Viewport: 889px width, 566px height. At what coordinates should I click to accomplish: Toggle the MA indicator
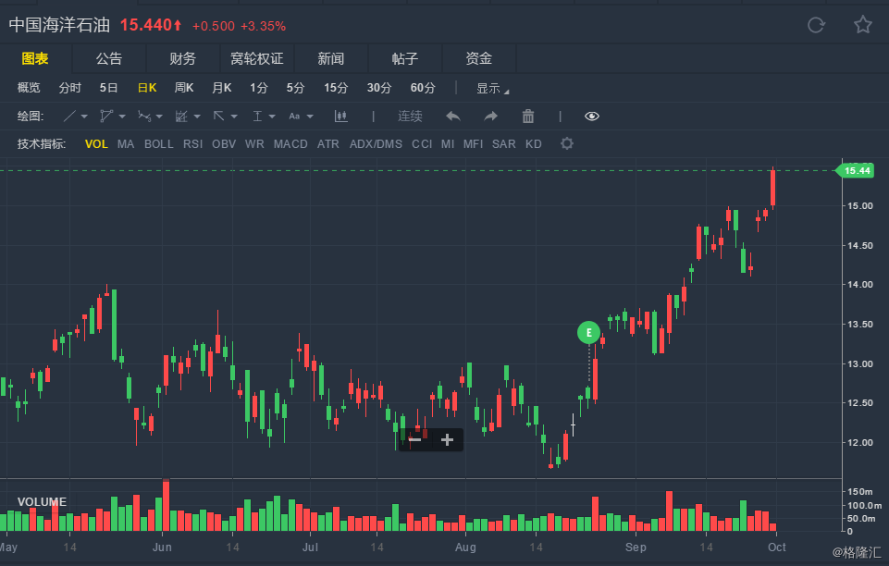(x=126, y=144)
